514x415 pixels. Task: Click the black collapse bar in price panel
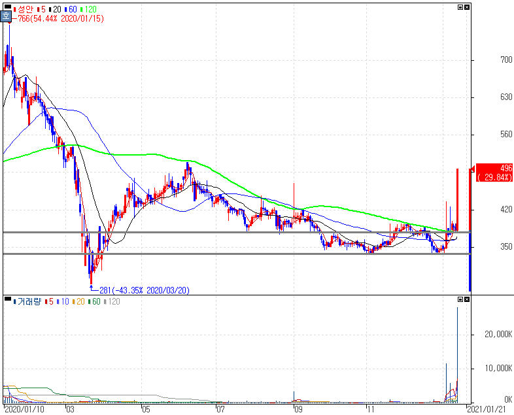(8, 7)
